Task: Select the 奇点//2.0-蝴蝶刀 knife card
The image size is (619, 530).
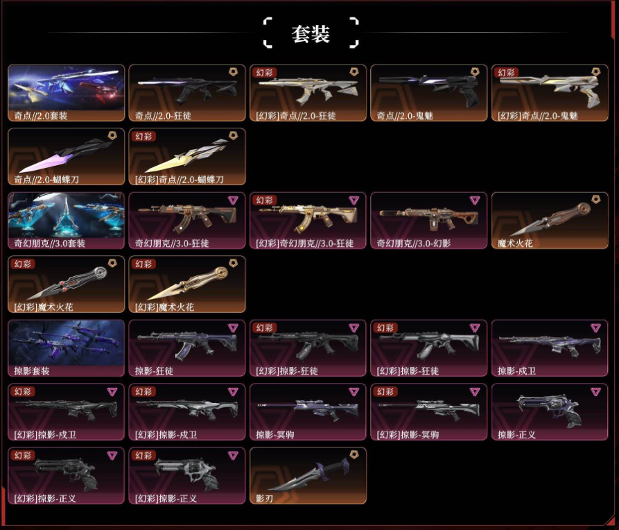Action: [67, 157]
